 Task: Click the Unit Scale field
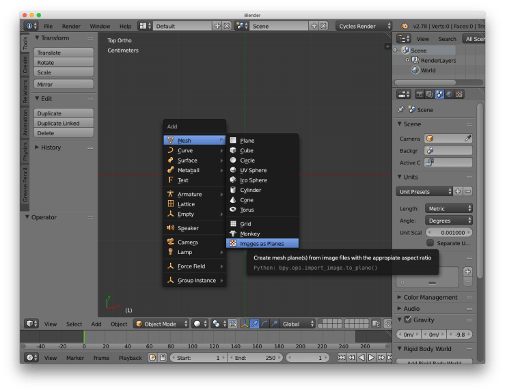tap(449, 233)
